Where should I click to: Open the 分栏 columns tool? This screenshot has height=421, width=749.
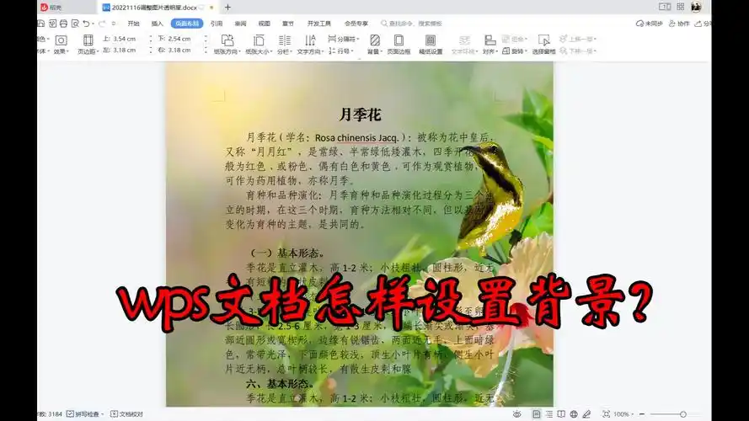[x=284, y=45]
